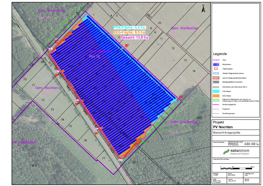This screenshot has height=186, width=263.
Task: Click the 'Tor 1' gate label
Action: click(51, 49)
